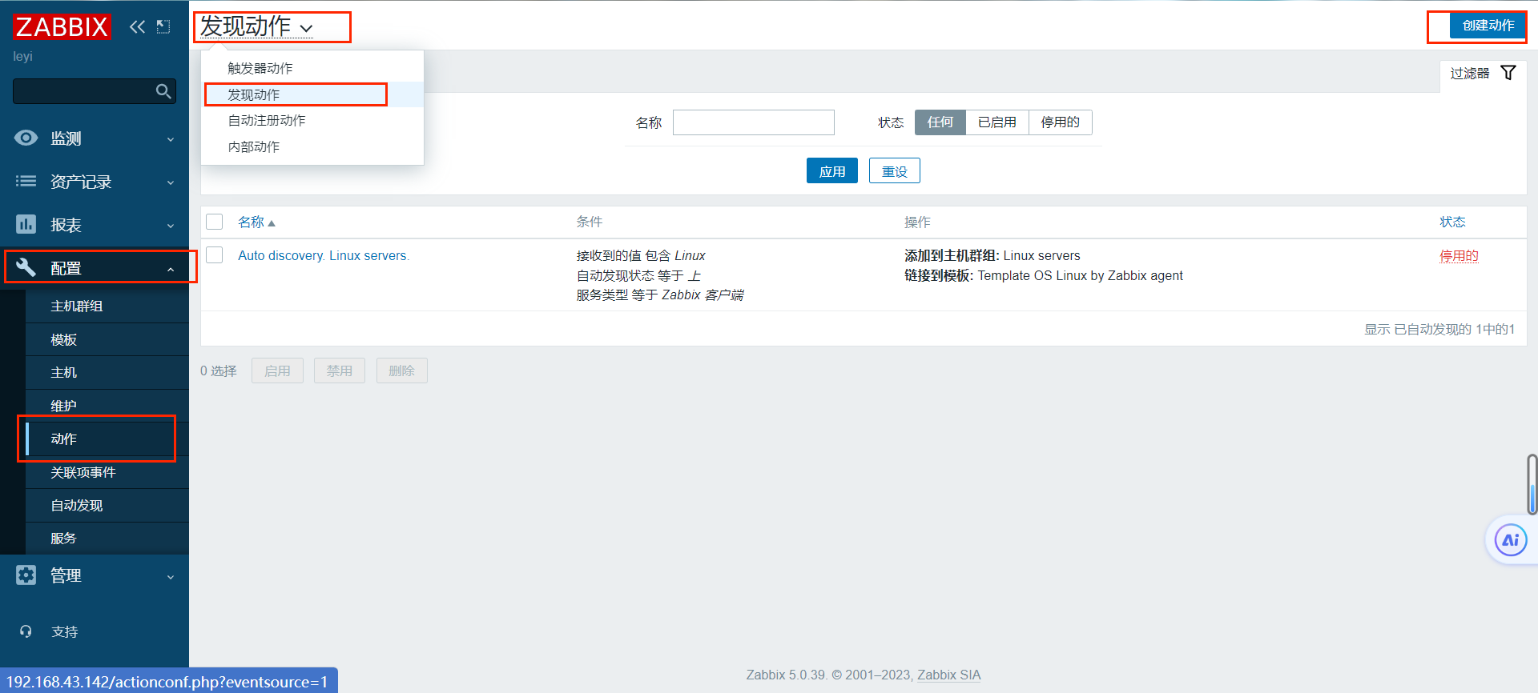Expand the 资产记录 menu chevron
Screen dimensions: 1538x693
(x=171, y=182)
